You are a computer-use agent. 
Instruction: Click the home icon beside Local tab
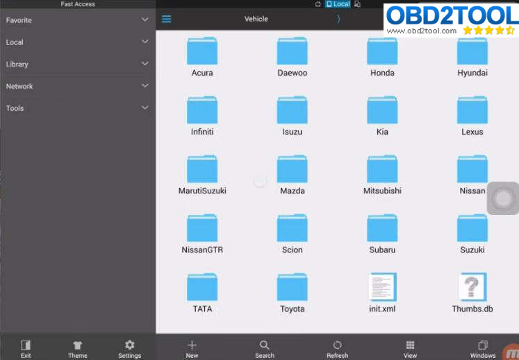[x=318, y=4]
